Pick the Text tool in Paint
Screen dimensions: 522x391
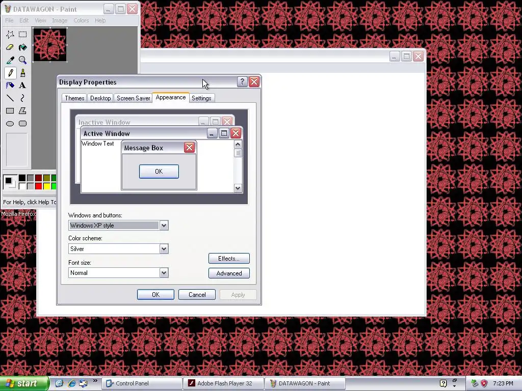coord(22,86)
